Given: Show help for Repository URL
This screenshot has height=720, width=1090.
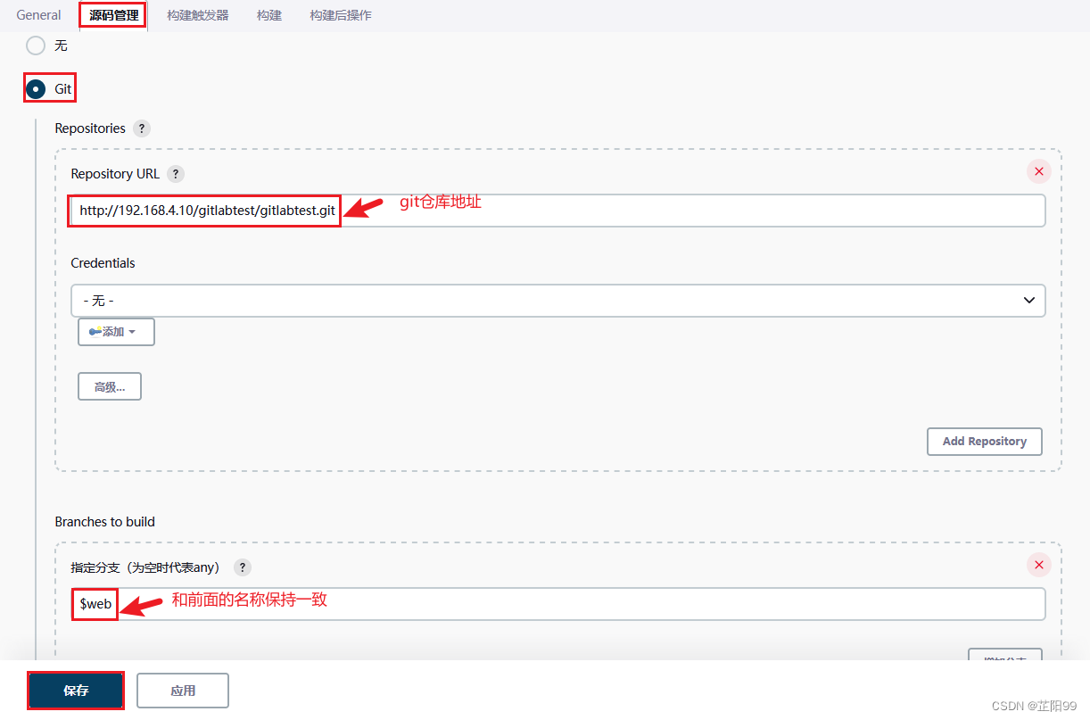Looking at the screenshot, I should [x=176, y=174].
